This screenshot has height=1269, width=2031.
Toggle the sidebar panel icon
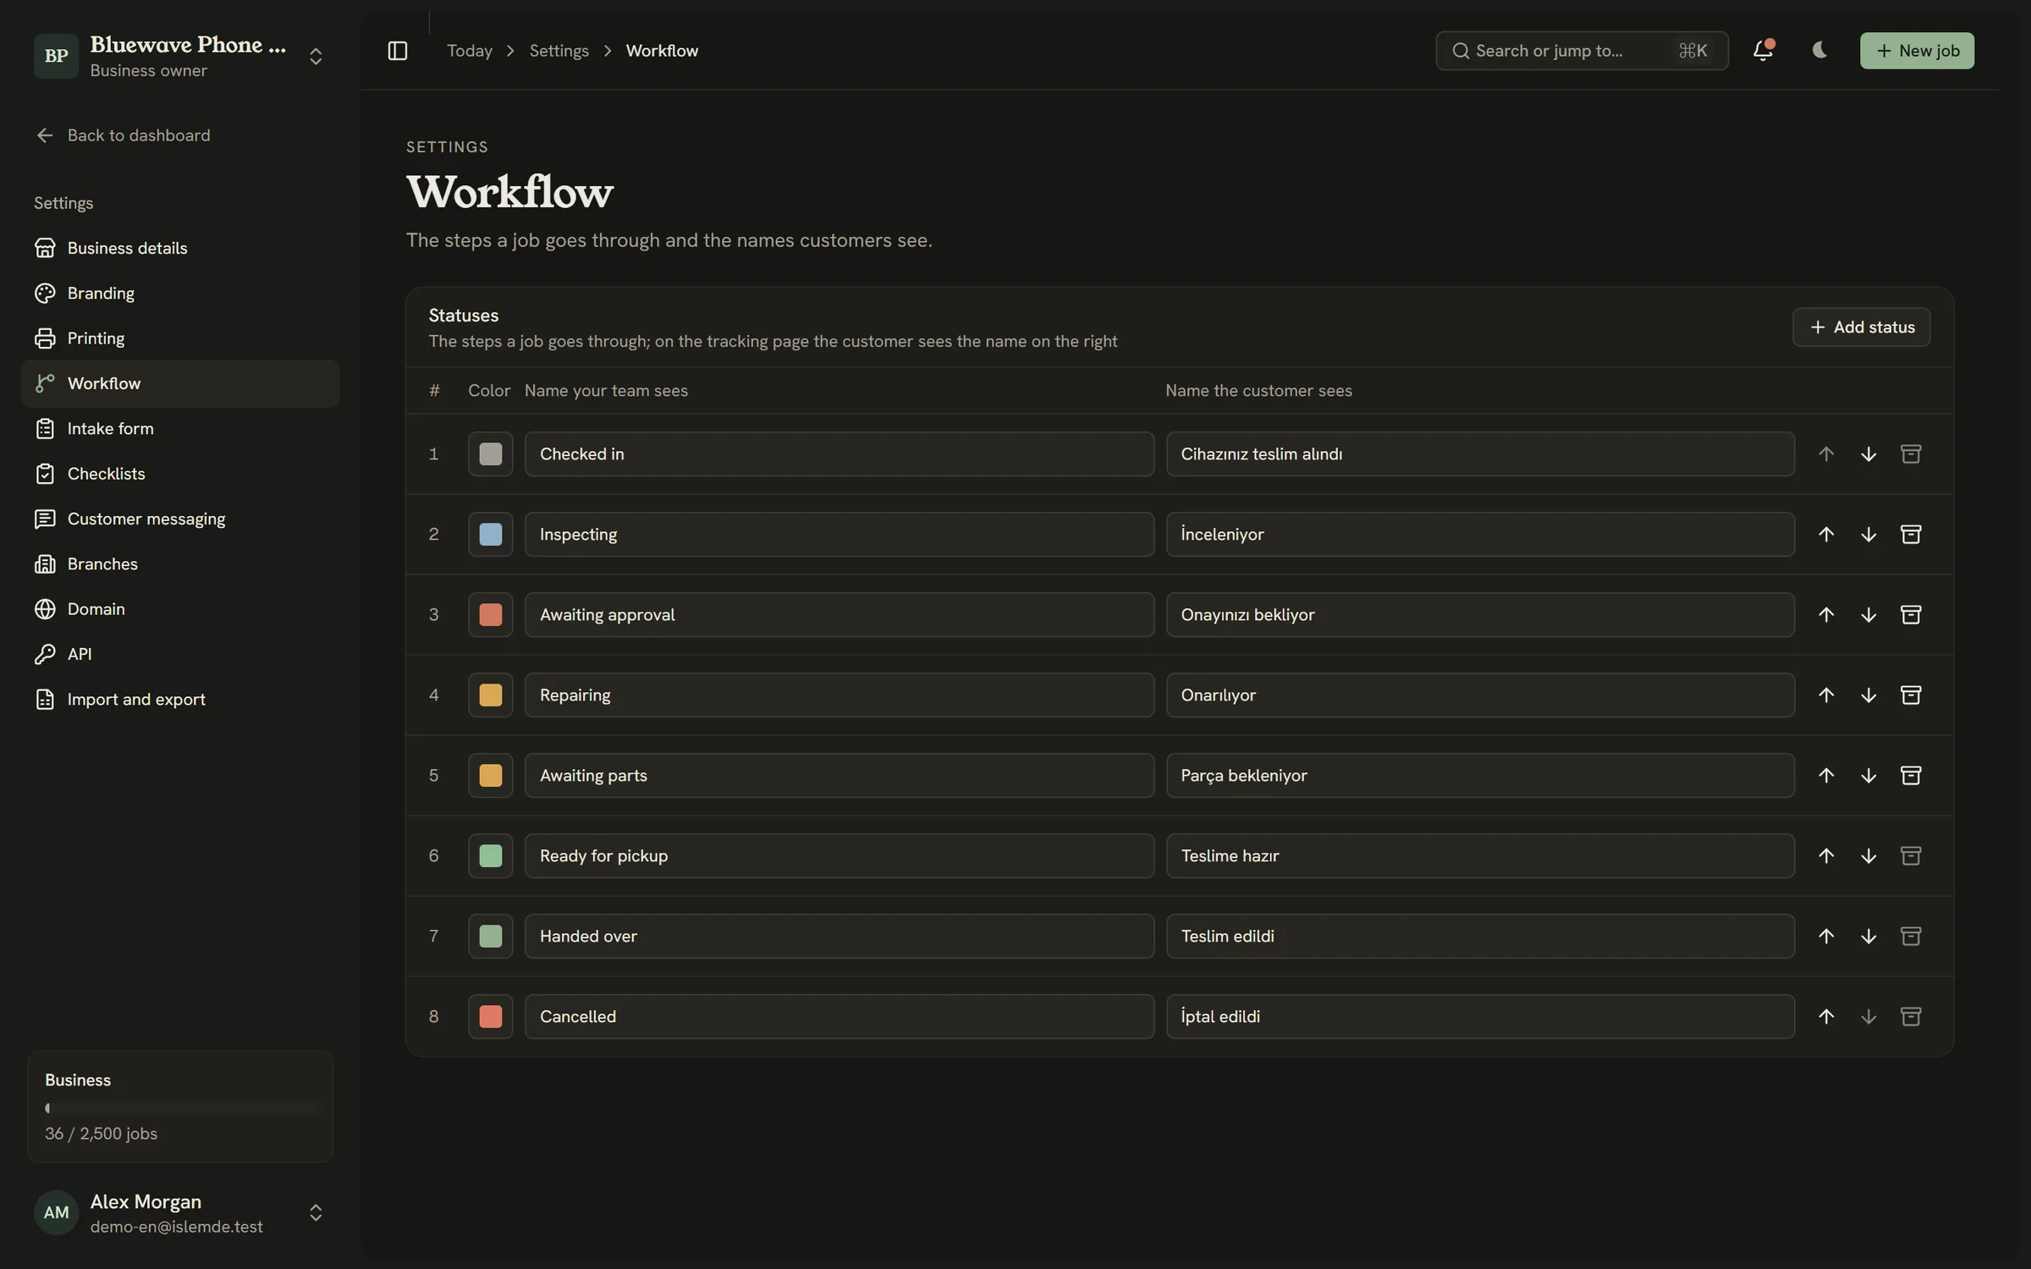click(x=397, y=51)
